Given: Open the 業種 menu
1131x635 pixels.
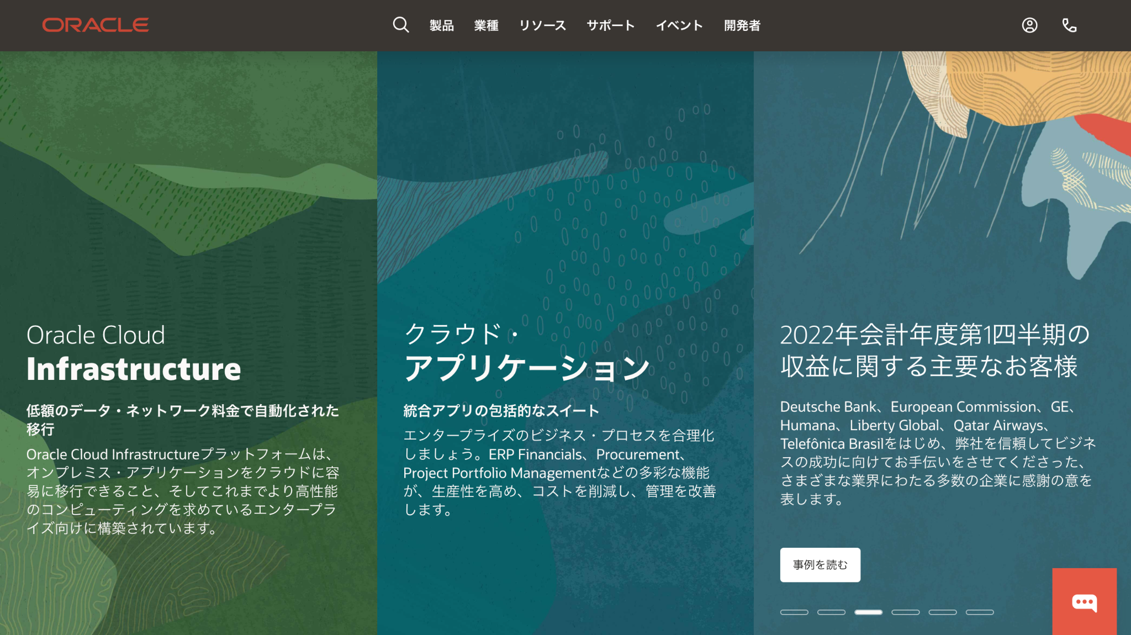Looking at the screenshot, I should coord(487,25).
